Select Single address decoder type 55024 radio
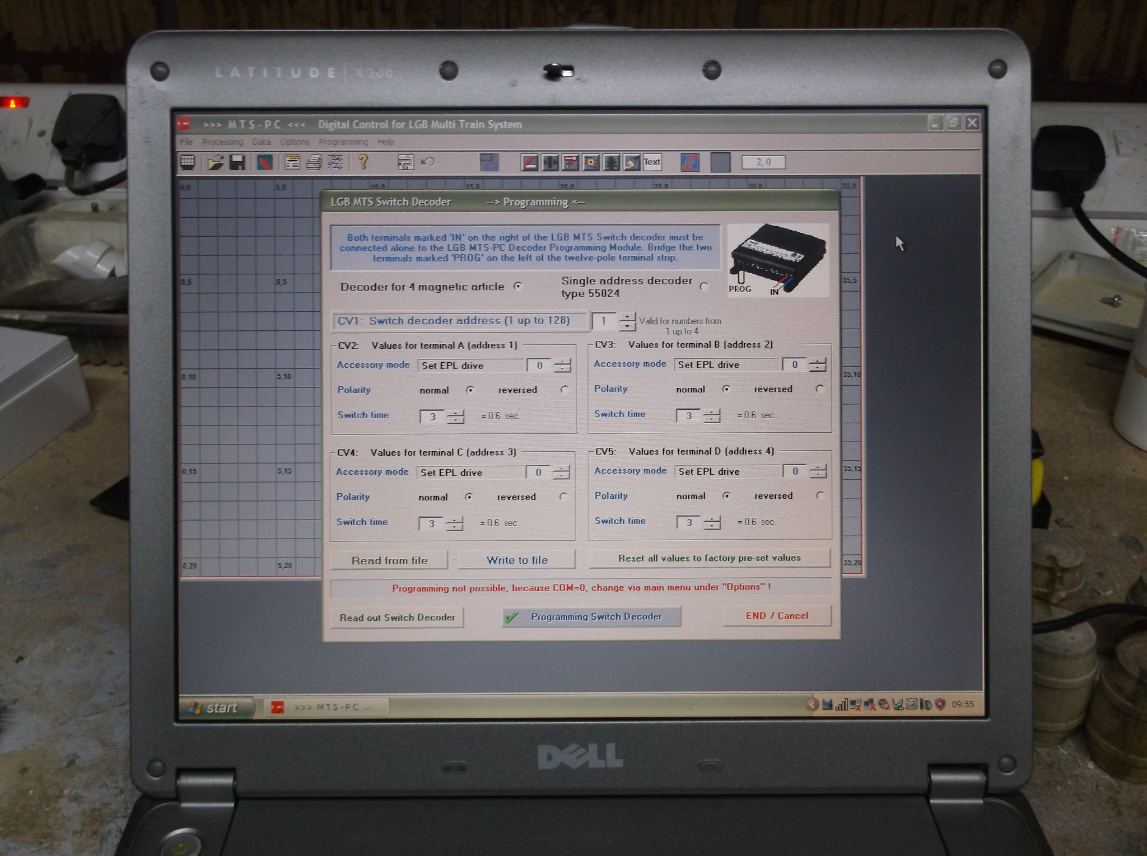This screenshot has width=1147, height=856. [x=704, y=286]
